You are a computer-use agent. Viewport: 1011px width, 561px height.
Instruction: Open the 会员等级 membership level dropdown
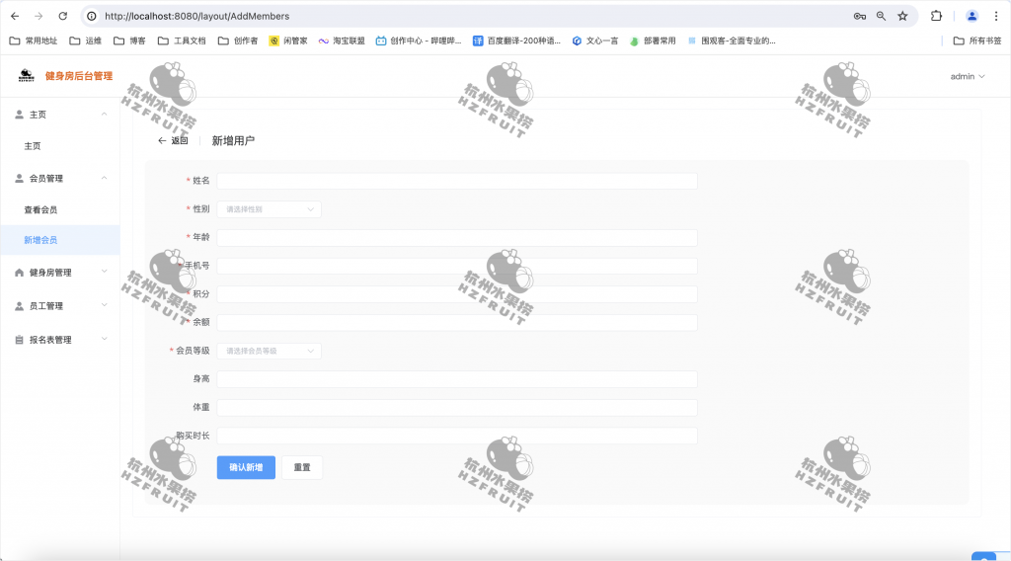click(x=269, y=351)
